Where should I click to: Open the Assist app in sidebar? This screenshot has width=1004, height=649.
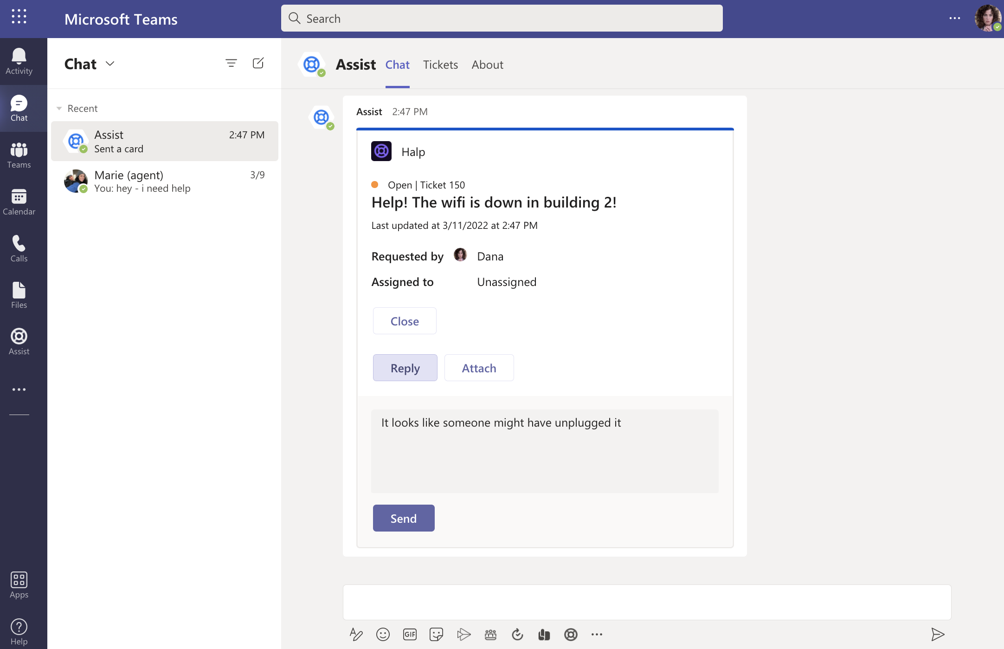coord(19,342)
